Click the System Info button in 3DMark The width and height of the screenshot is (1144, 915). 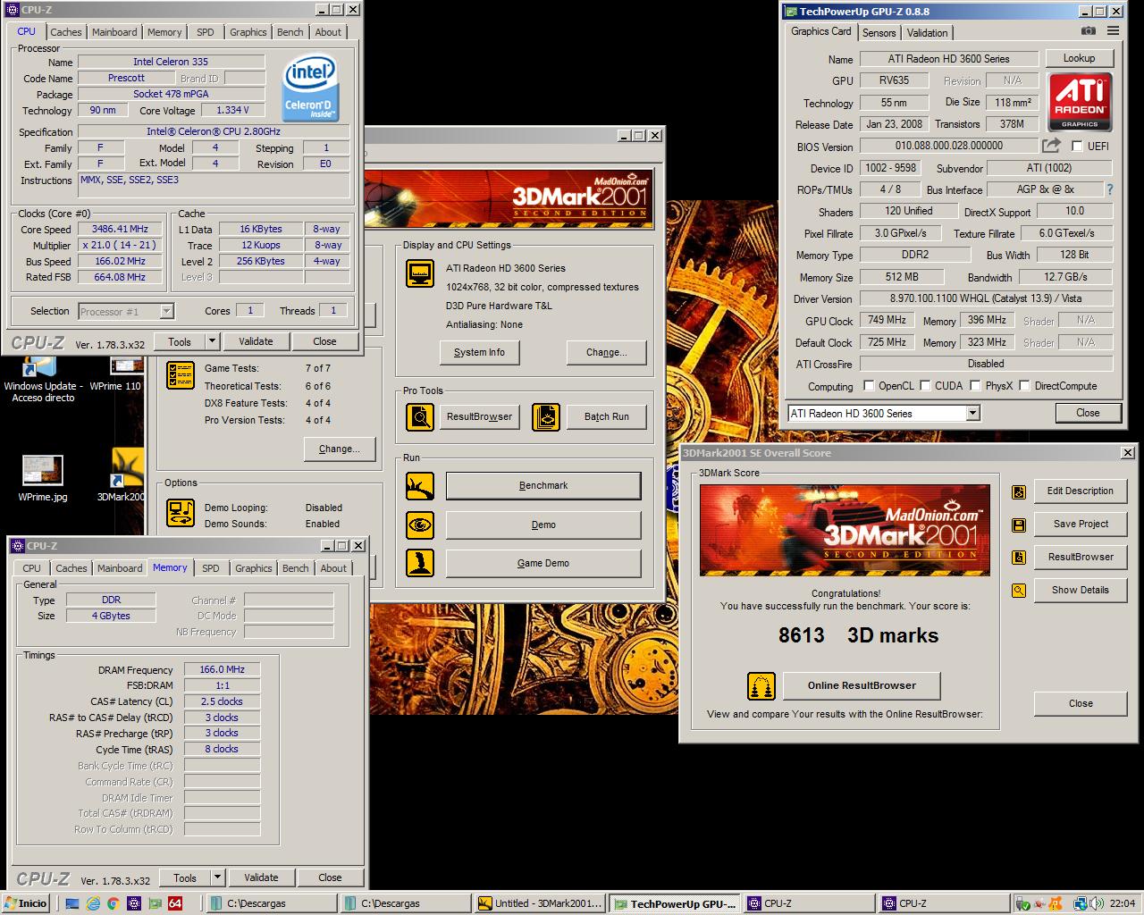click(479, 352)
